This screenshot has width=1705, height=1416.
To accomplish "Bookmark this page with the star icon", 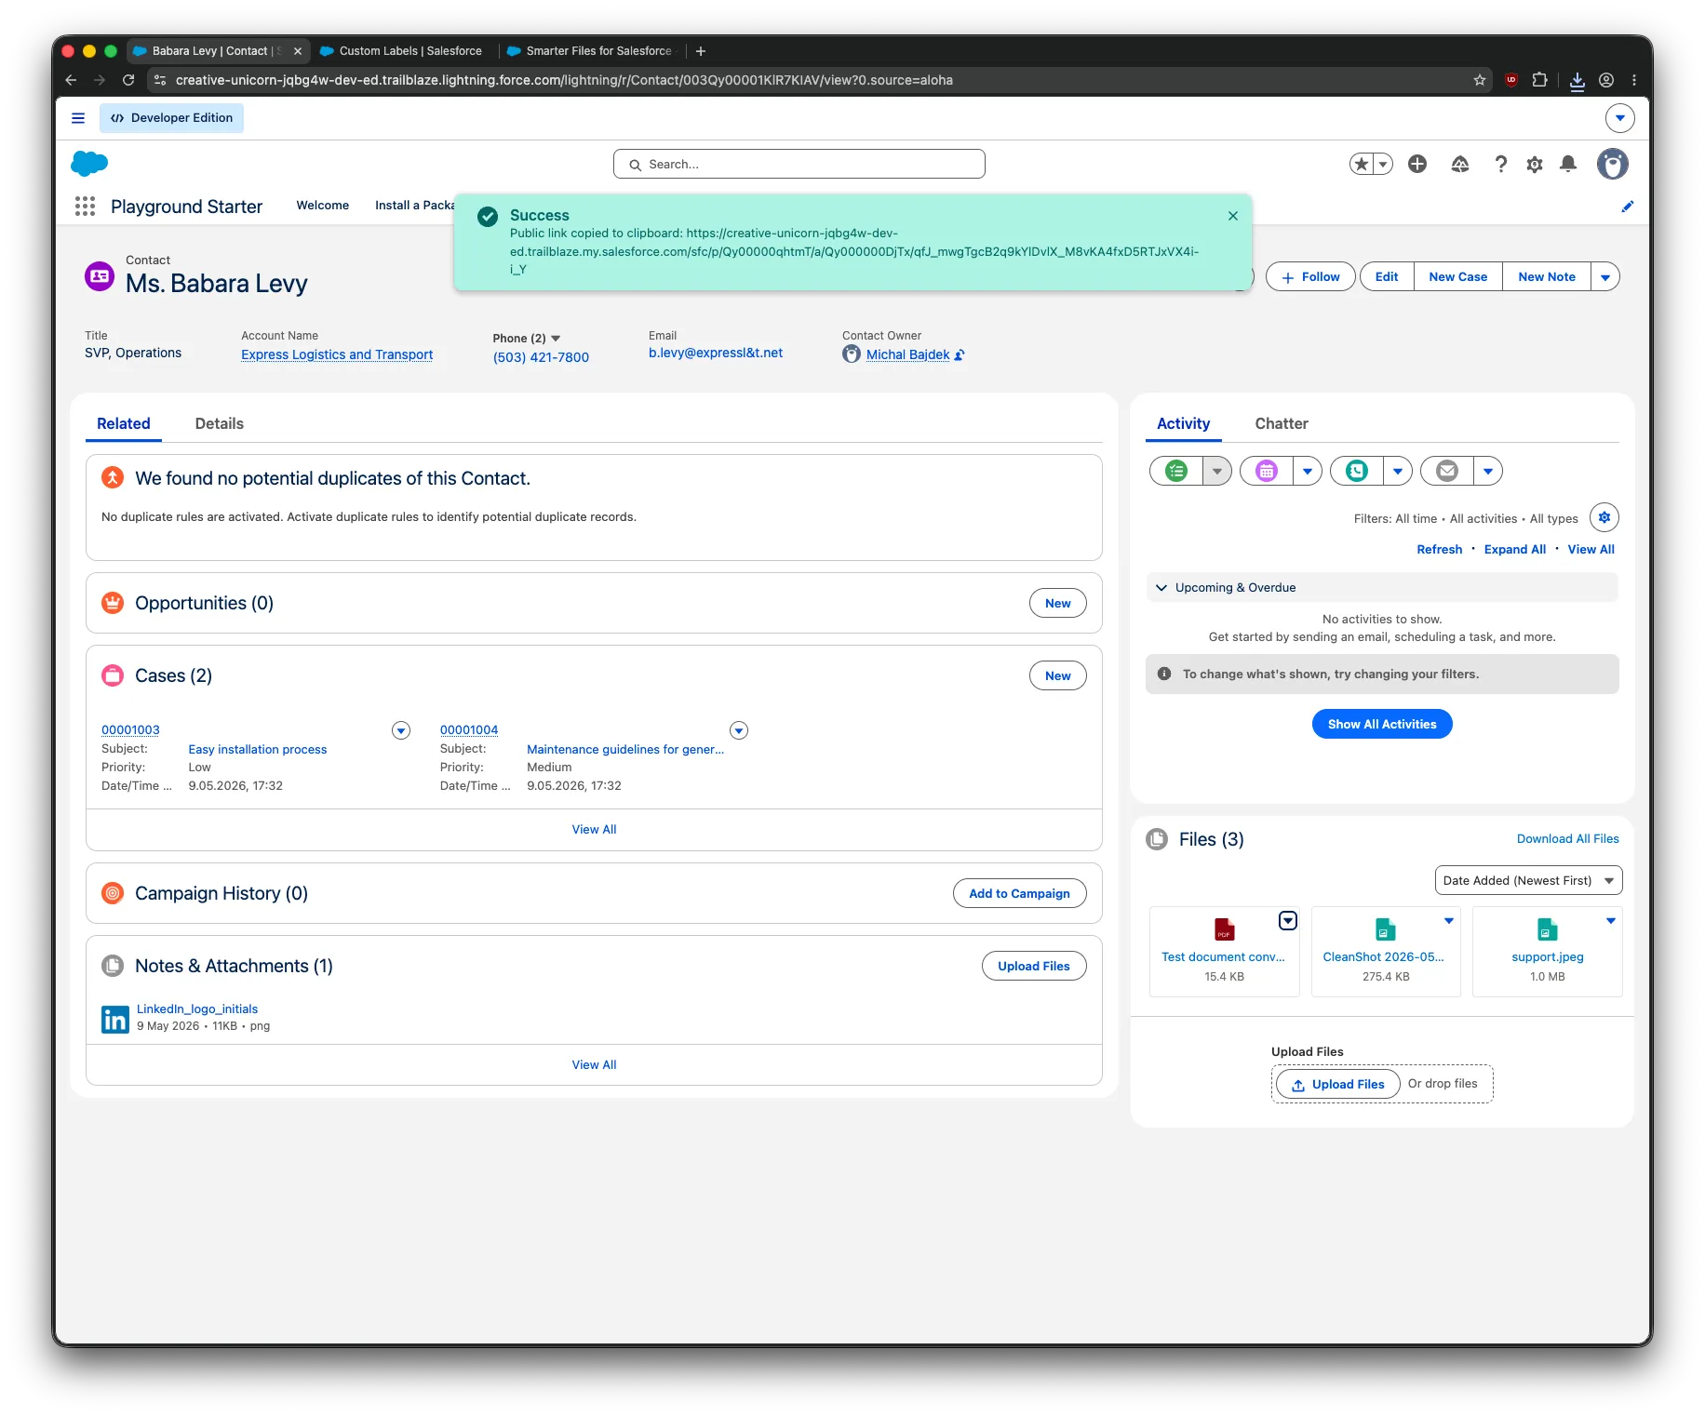I will click(1480, 80).
